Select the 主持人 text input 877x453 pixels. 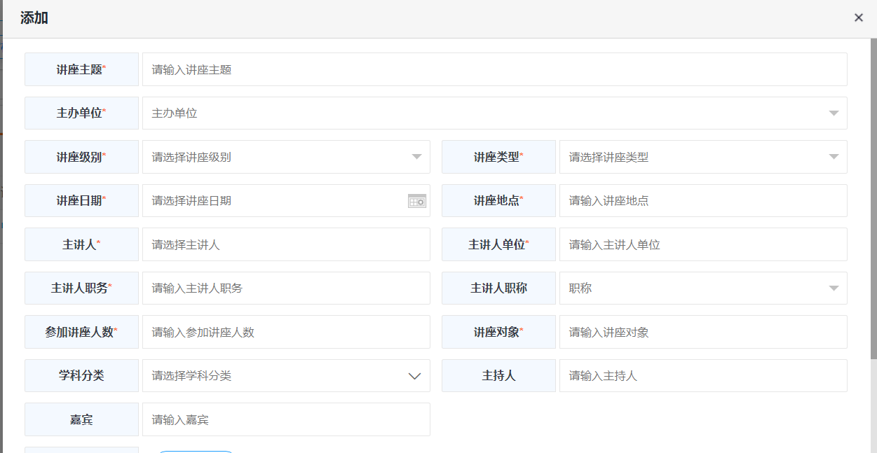pyautogui.click(x=702, y=376)
